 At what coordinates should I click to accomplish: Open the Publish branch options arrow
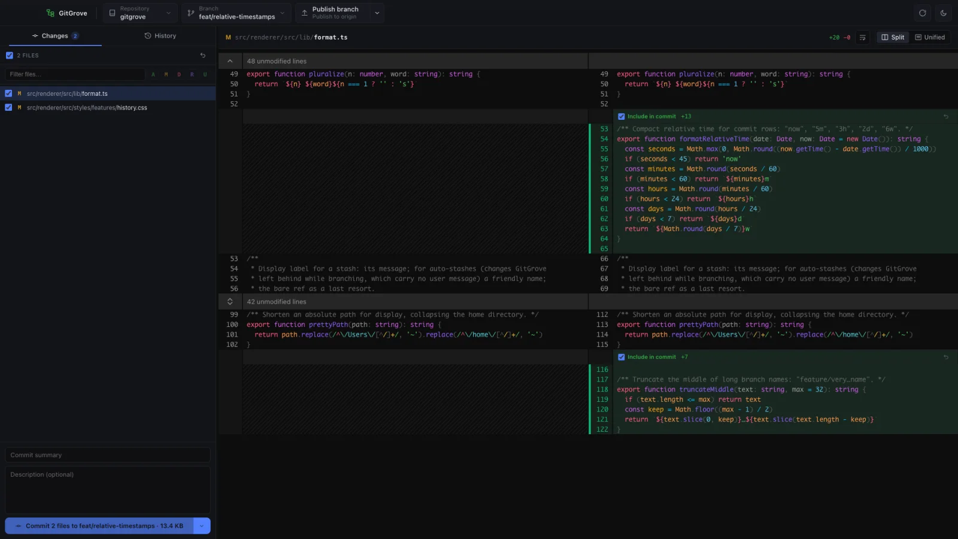pos(377,13)
